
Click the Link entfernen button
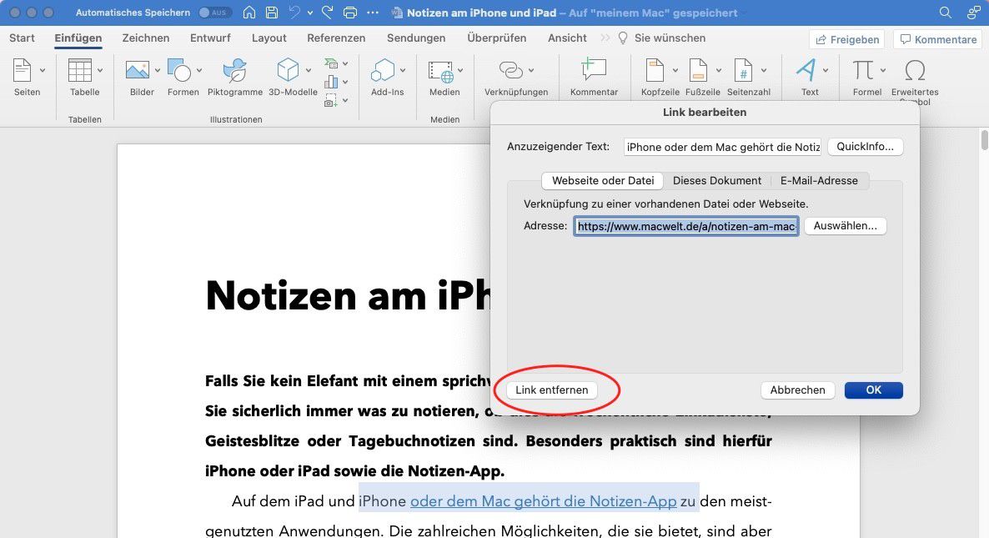coord(552,390)
